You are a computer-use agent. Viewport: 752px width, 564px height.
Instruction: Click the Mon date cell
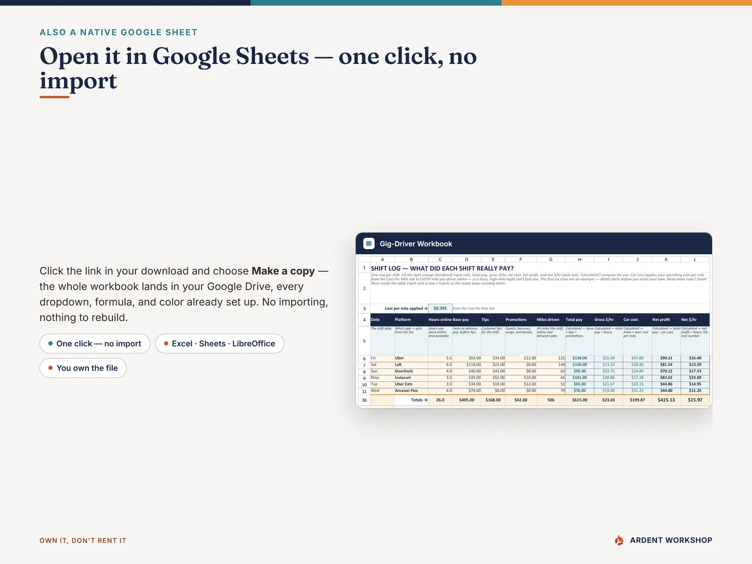pyautogui.click(x=382, y=378)
